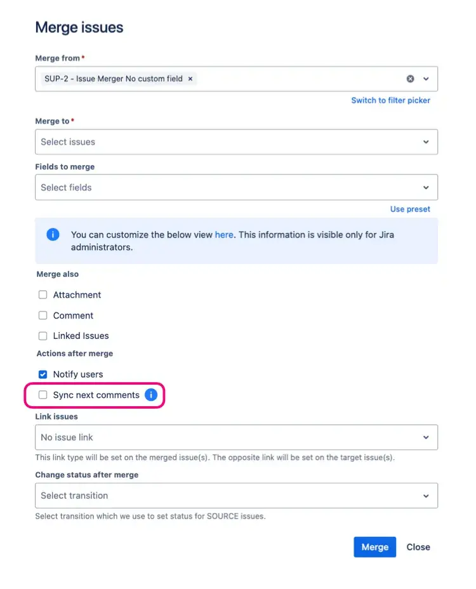Image resolution: width=476 pixels, height=589 pixels.
Task: Click inside the Merge from input field
Action: coord(298,79)
